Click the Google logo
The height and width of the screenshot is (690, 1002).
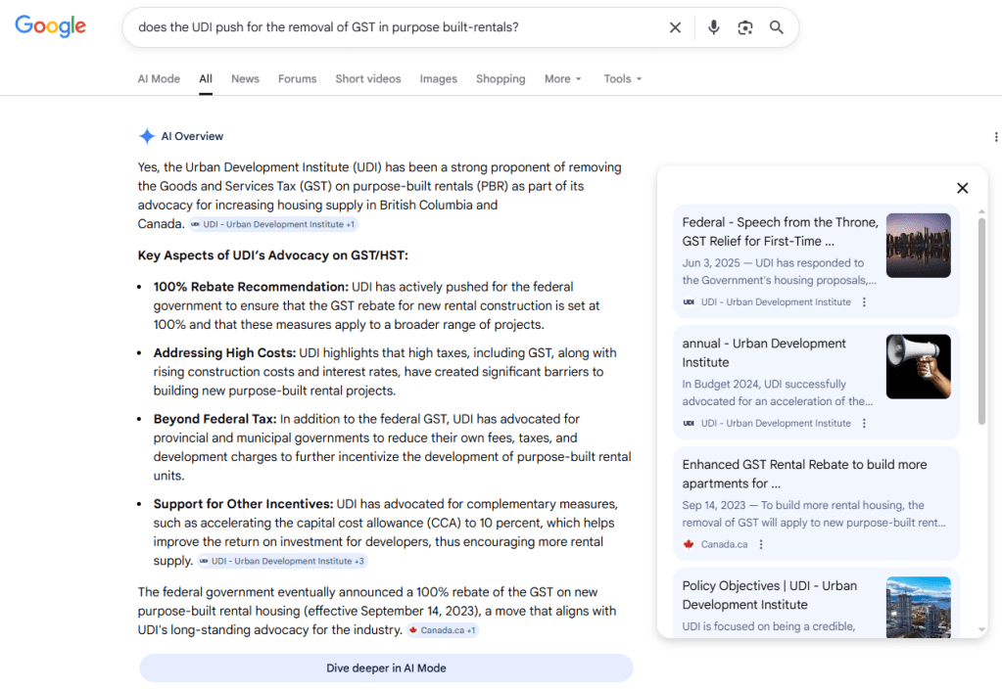click(50, 27)
